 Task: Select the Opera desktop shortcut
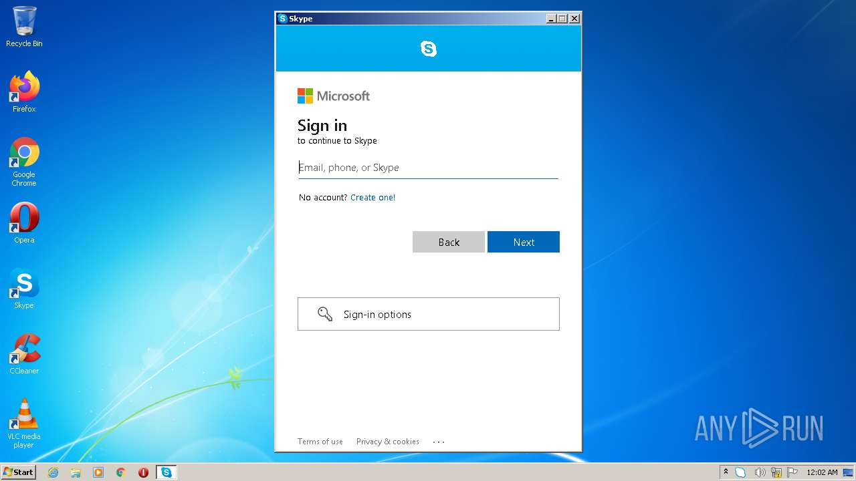24,223
